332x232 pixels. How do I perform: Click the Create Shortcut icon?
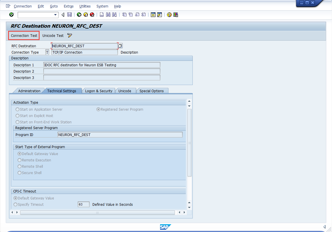[x=159, y=15]
